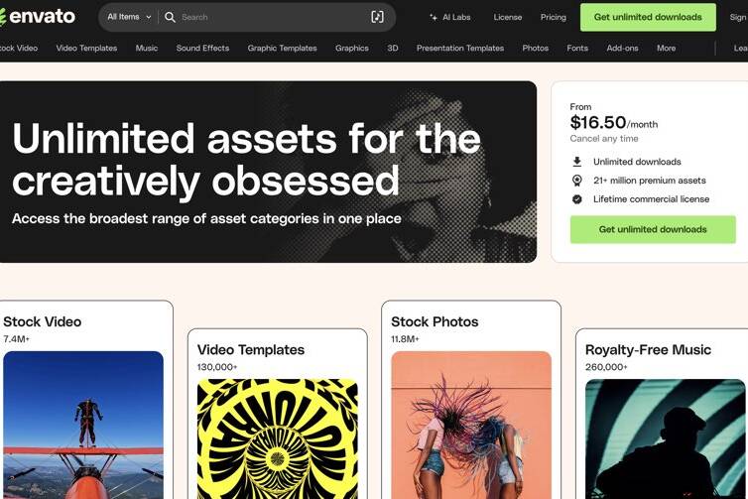Open the Stock Photos thumbnail image
Image resolution: width=748 pixels, height=499 pixels.
tap(471, 425)
